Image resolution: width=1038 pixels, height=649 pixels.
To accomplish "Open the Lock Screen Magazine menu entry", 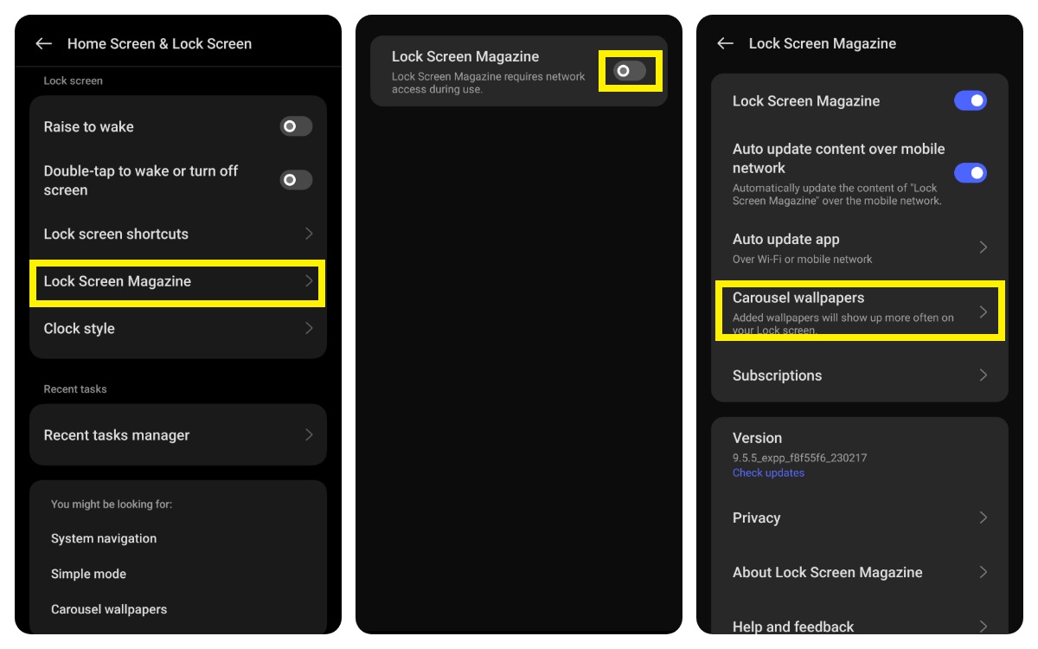I will tap(177, 282).
